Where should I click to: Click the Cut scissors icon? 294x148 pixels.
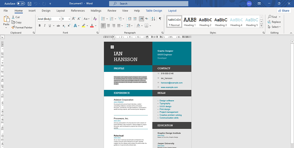tap(13, 17)
